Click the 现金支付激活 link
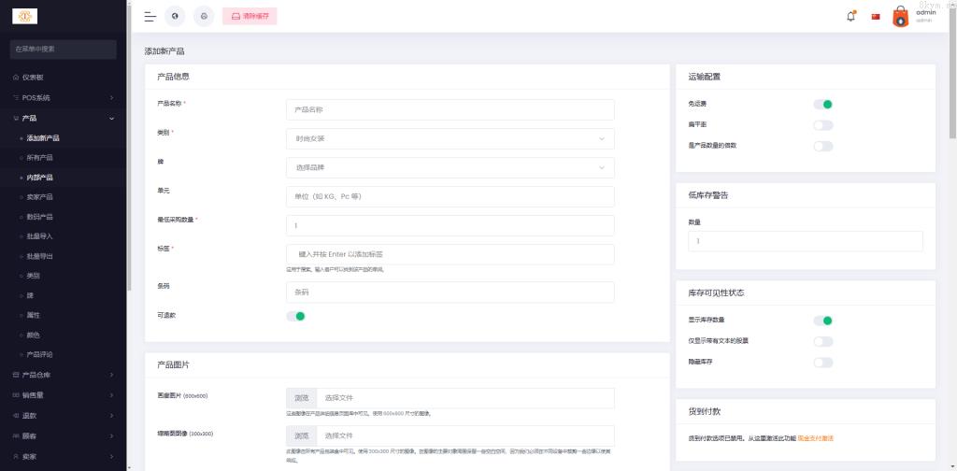This screenshot has width=957, height=471. [815, 437]
